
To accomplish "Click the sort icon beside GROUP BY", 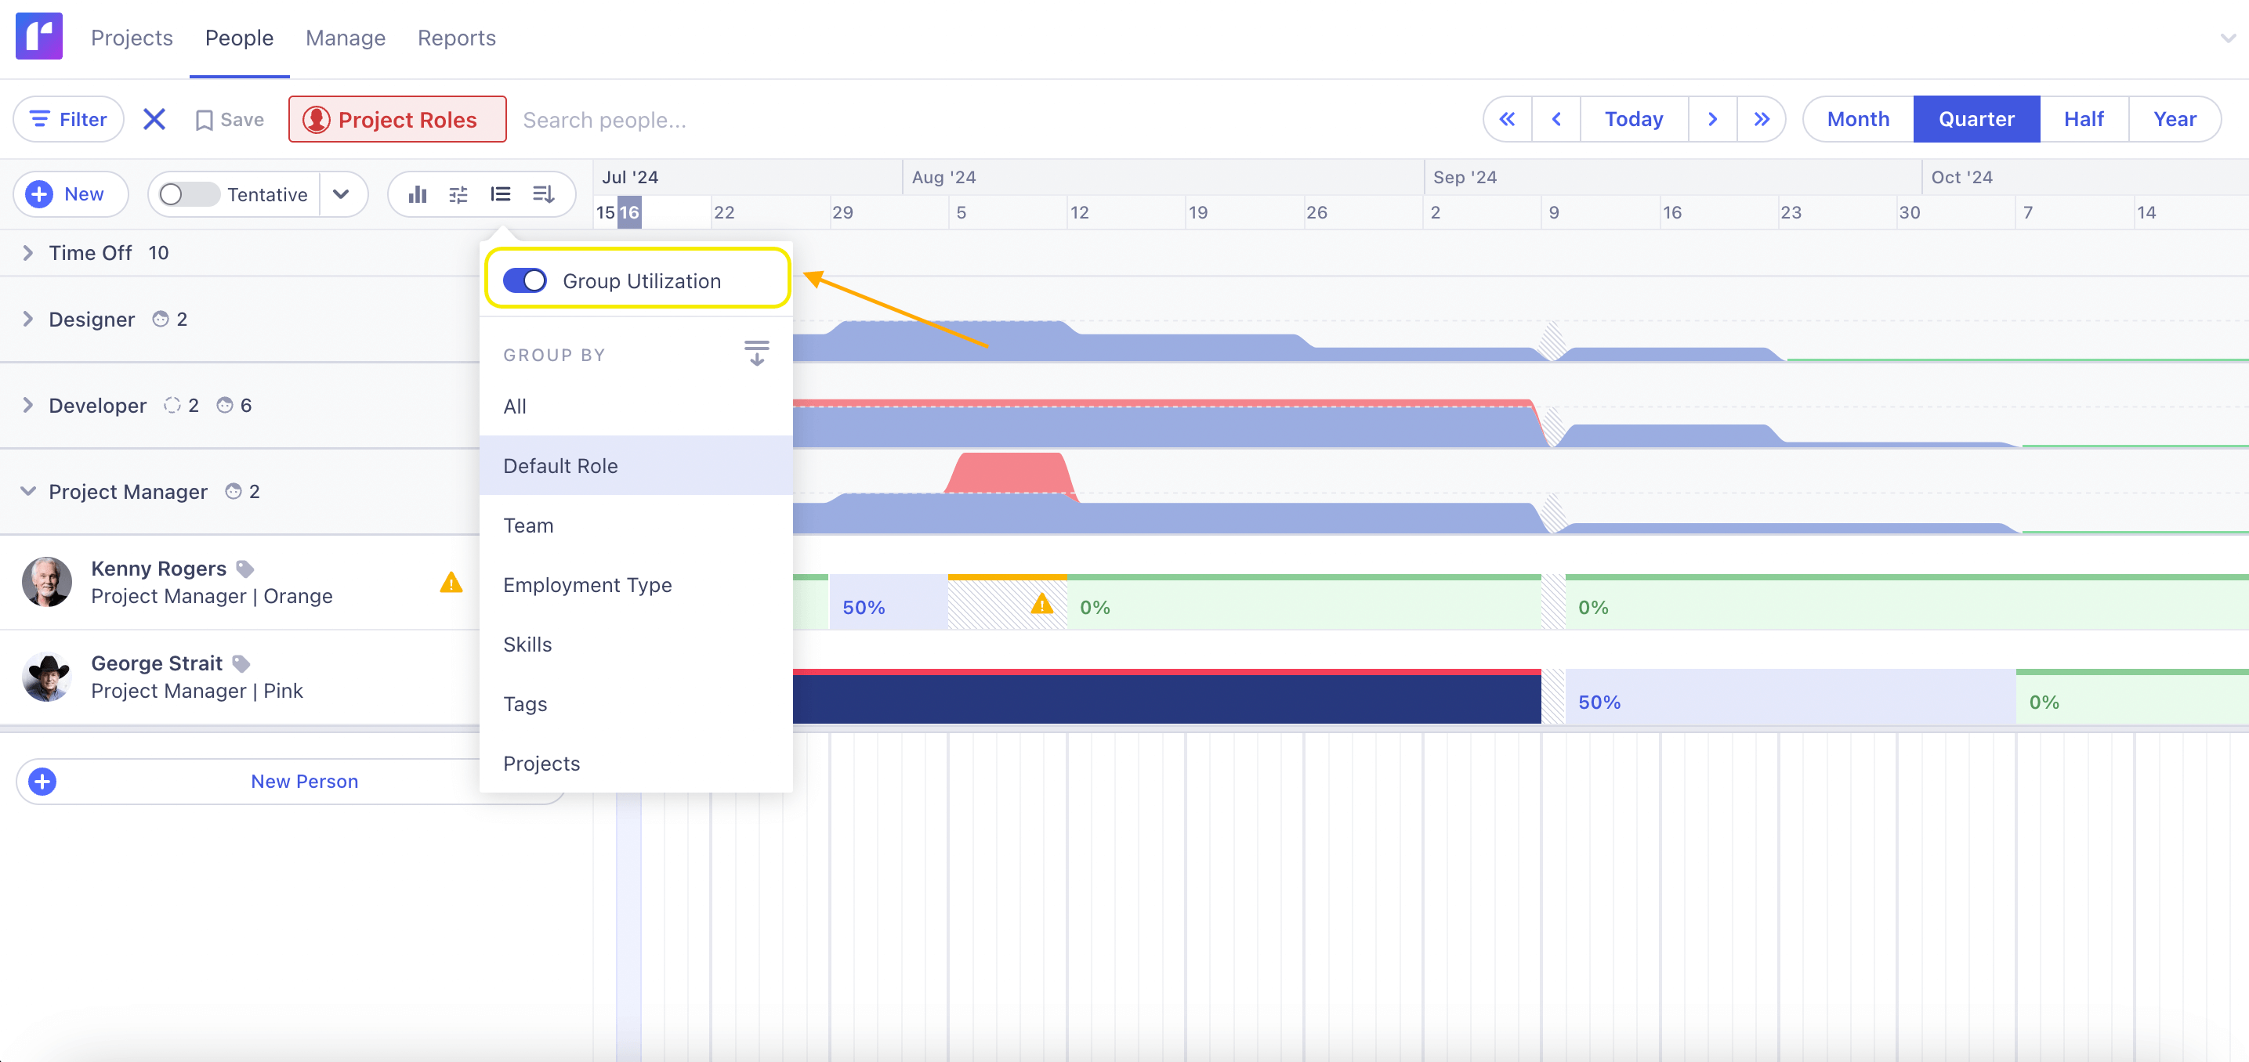I will (756, 353).
